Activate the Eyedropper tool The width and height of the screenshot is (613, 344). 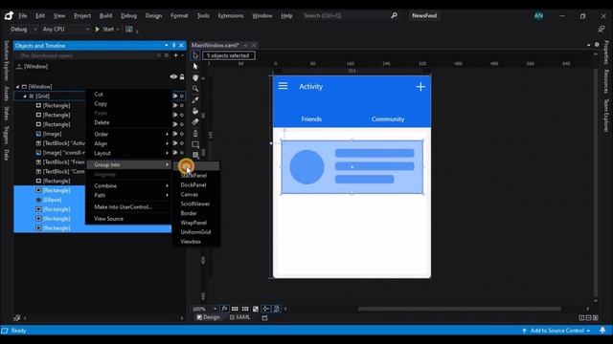tap(195, 99)
